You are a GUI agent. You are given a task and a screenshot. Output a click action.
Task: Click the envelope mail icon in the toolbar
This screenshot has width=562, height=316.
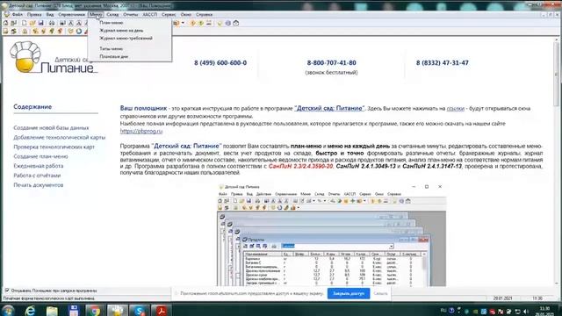(x=236, y=23)
